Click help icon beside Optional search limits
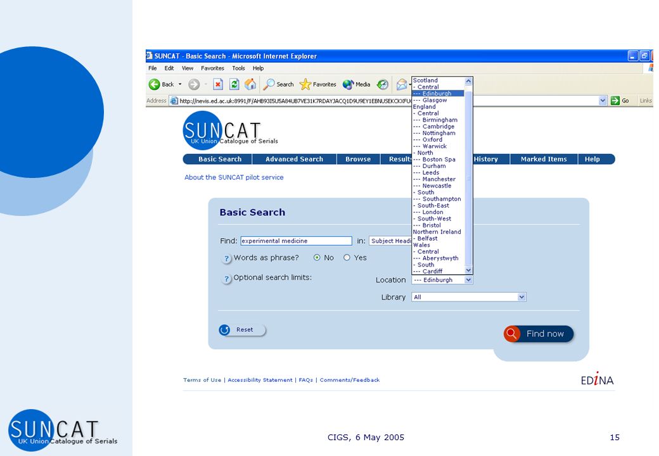This screenshot has width=659, height=456. tap(227, 279)
